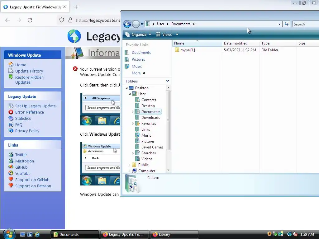This screenshot has width=319, height=239.
Task: Click Folders tree scrollbar up arrow
Action: (168, 88)
